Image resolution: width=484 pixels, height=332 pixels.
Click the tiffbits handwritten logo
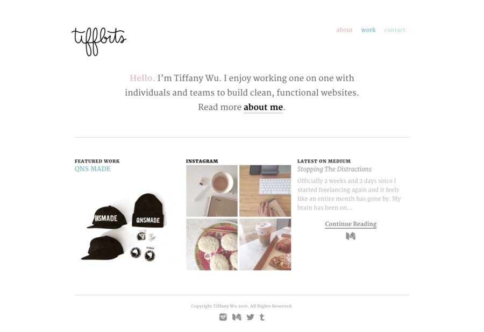click(x=99, y=41)
